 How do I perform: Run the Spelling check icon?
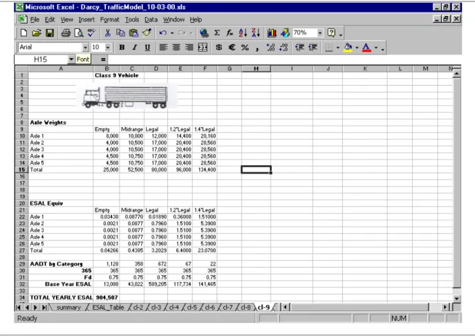[x=92, y=32]
